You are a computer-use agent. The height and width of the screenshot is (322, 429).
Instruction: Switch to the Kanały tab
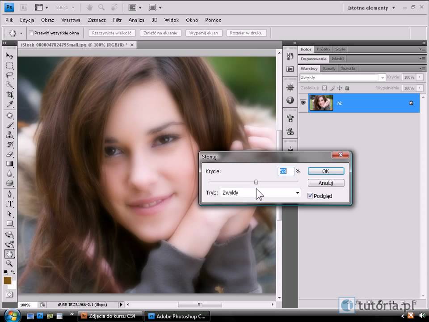tap(329, 68)
